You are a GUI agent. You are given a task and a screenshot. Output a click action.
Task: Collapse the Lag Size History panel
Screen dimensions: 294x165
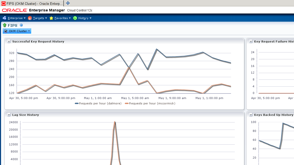point(9,115)
